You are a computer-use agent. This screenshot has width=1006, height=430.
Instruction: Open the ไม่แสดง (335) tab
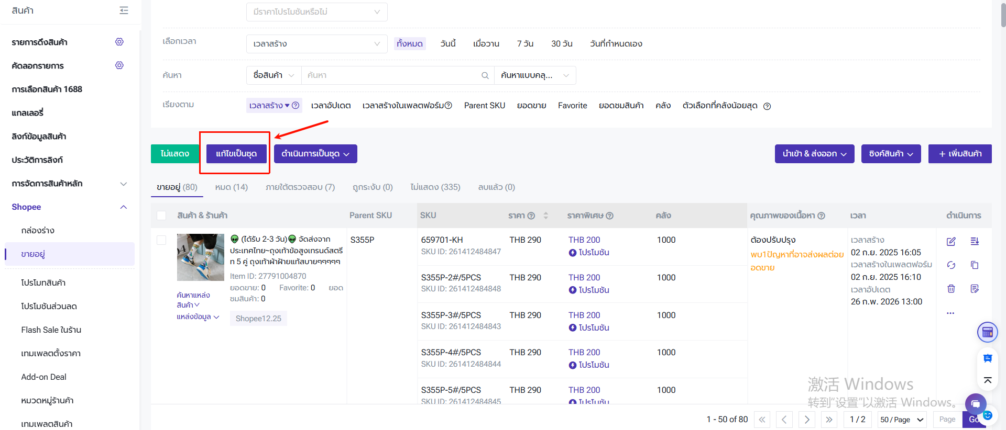coord(435,187)
